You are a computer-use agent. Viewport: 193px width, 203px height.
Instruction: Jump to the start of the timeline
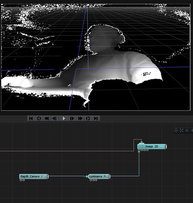point(31,119)
